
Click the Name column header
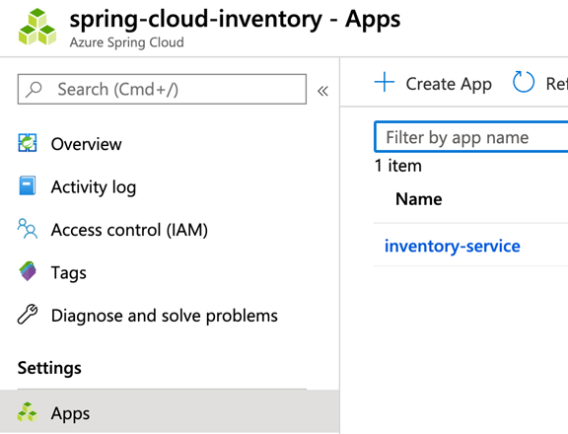[419, 199]
